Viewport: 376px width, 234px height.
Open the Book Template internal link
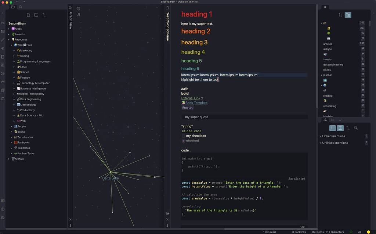click(195, 103)
